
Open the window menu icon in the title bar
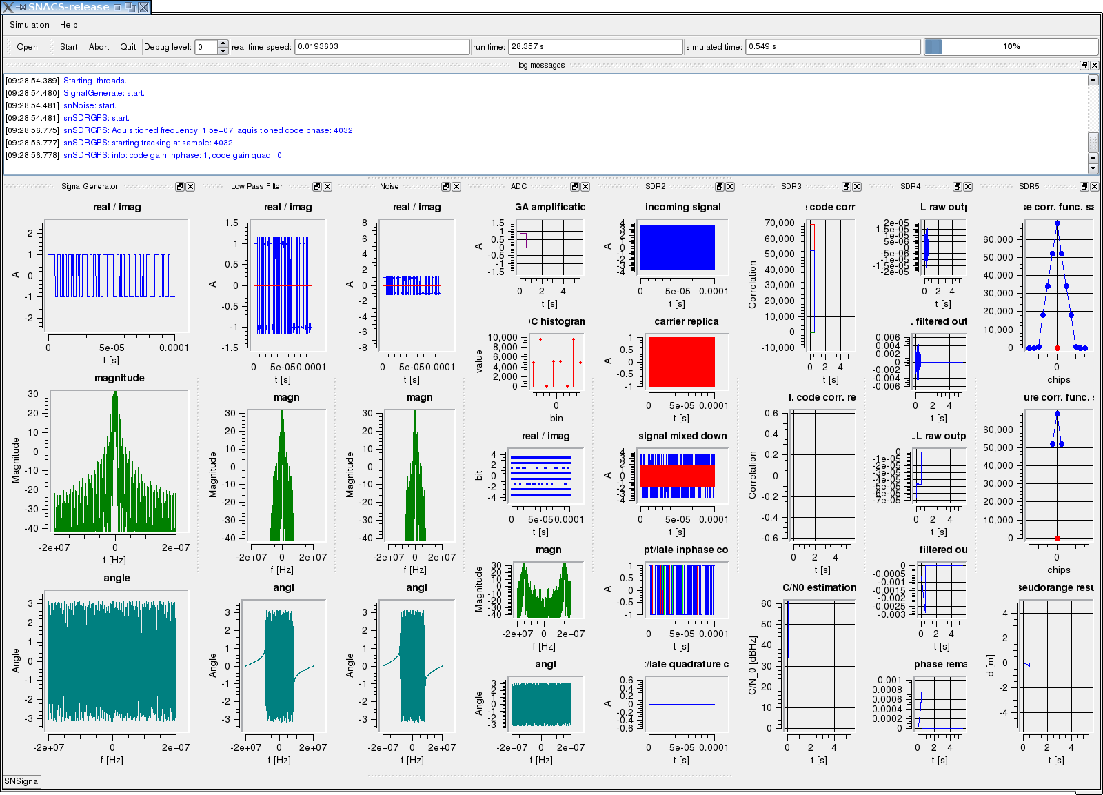(8, 7)
